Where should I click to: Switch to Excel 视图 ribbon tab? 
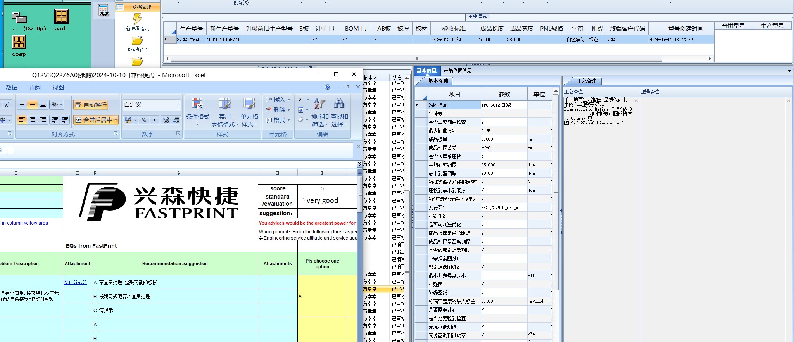[x=58, y=88]
